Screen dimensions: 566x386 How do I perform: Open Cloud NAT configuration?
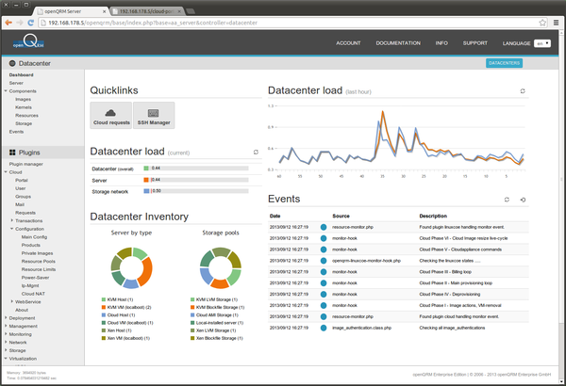[33, 294]
